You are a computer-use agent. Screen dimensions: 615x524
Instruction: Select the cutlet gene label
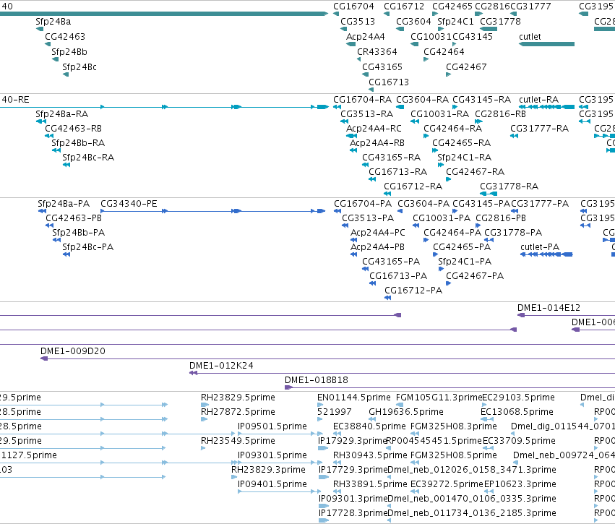(530, 37)
